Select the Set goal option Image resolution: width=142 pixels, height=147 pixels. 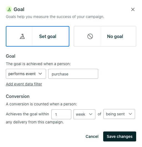(x=38, y=36)
